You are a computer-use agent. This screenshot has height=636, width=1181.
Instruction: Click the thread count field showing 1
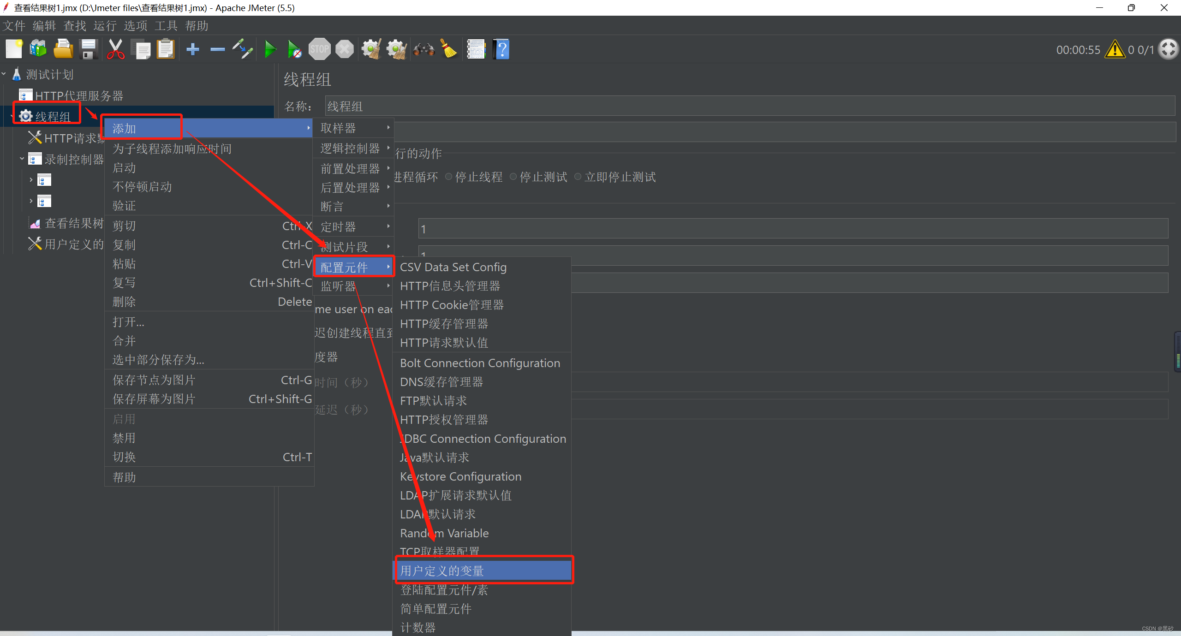[x=793, y=228]
